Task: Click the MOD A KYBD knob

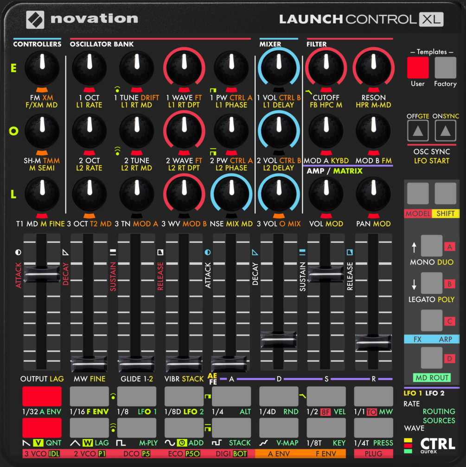Action: pyautogui.click(x=326, y=131)
